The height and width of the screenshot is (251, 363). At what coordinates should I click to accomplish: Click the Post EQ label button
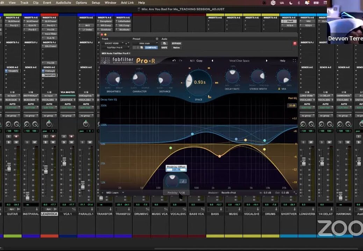(292, 98)
